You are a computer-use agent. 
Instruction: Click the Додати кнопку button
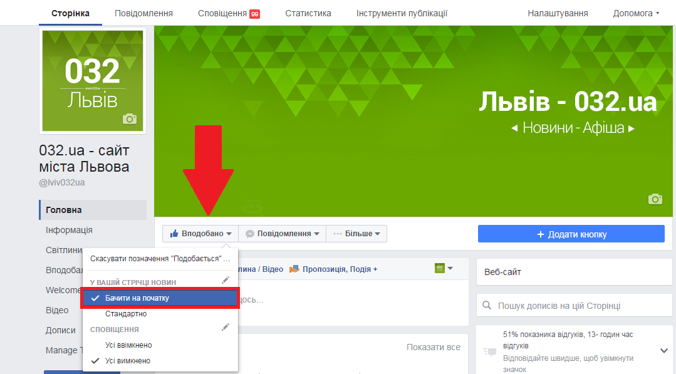pyautogui.click(x=571, y=234)
